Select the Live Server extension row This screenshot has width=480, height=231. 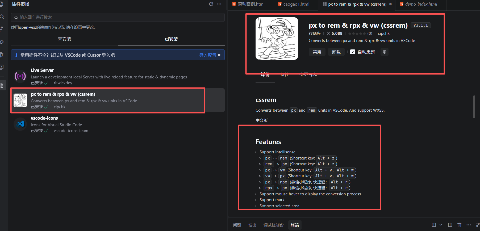118,76
